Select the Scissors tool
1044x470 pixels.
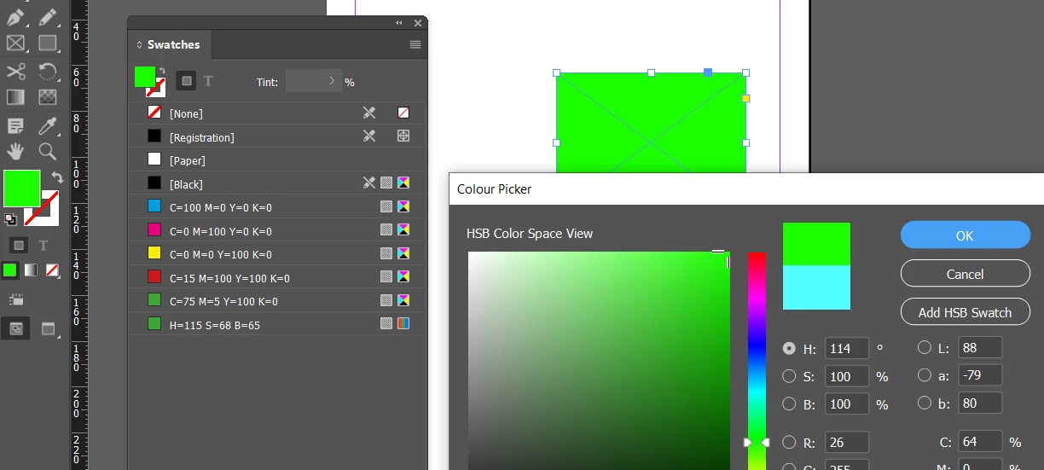[15, 71]
